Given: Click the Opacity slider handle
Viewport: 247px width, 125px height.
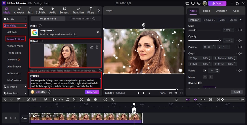Looking at the screenshot, I should click(220, 40).
